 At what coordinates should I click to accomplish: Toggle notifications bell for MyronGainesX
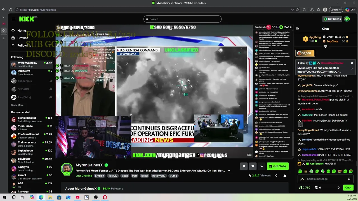[244, 166]
